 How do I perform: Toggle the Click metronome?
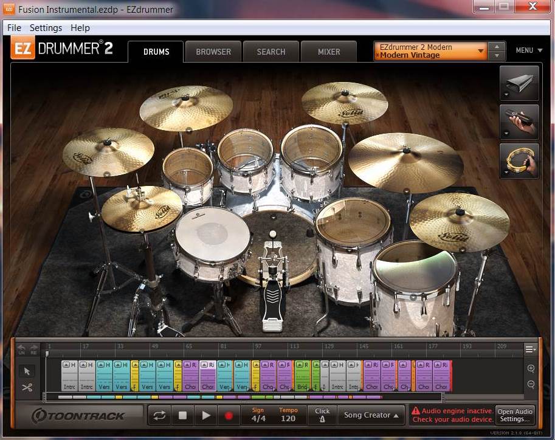322,415
